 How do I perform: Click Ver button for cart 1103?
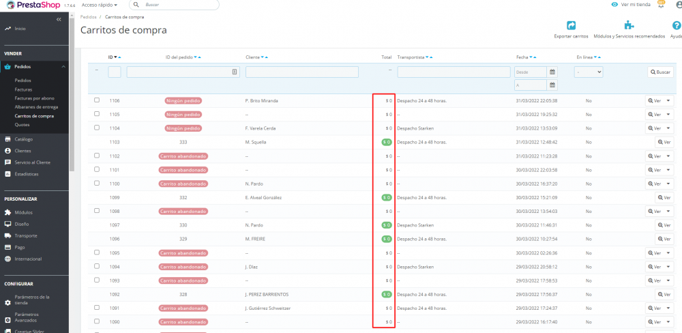(664, 142)
